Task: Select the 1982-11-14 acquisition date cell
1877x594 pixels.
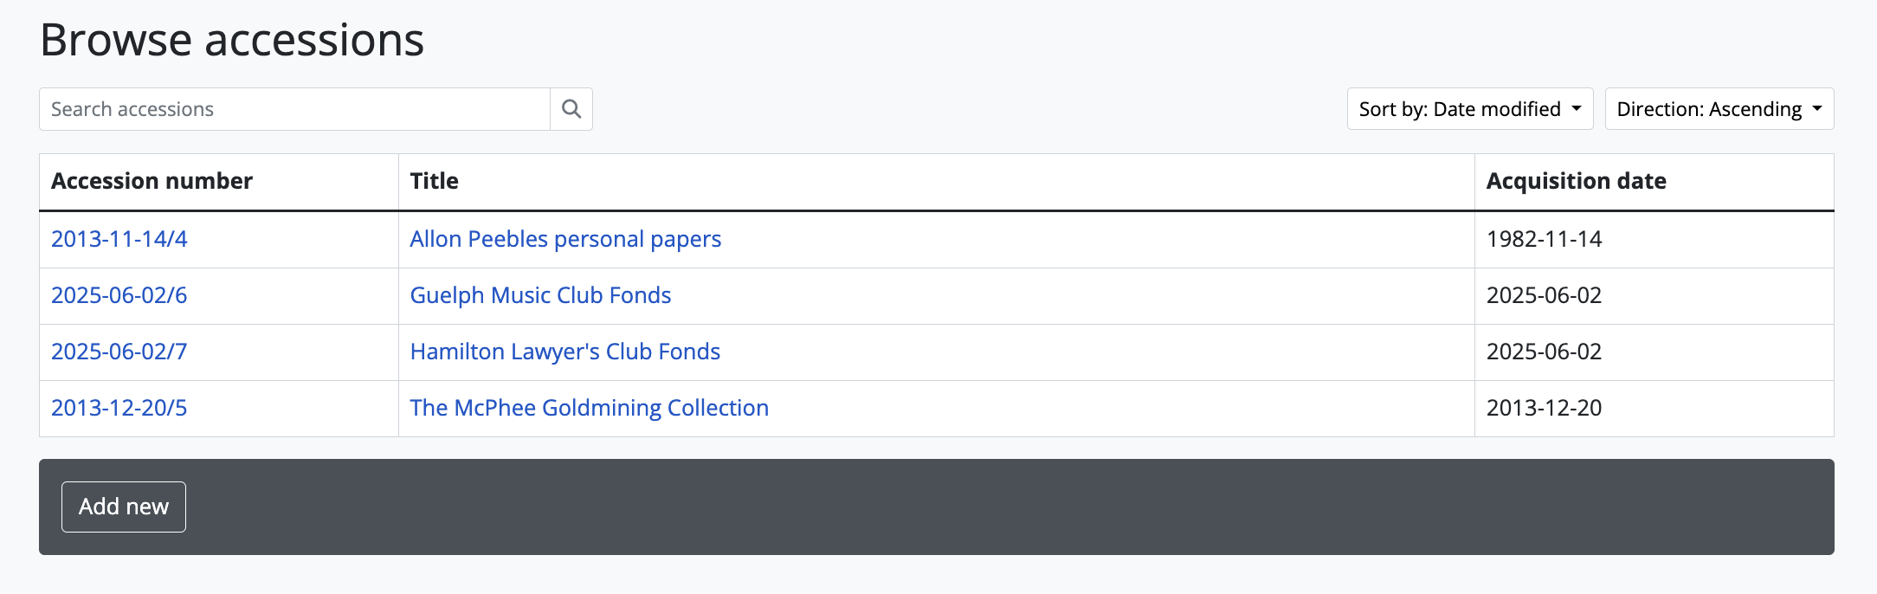Action: click(x=1544, y=239)
